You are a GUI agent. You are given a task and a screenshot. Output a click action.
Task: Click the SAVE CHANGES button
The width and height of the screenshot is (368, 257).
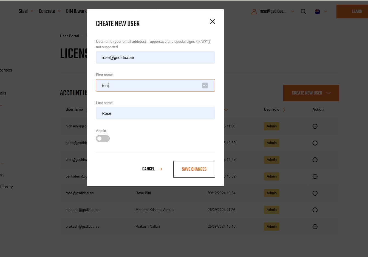(x=194, y=169)
